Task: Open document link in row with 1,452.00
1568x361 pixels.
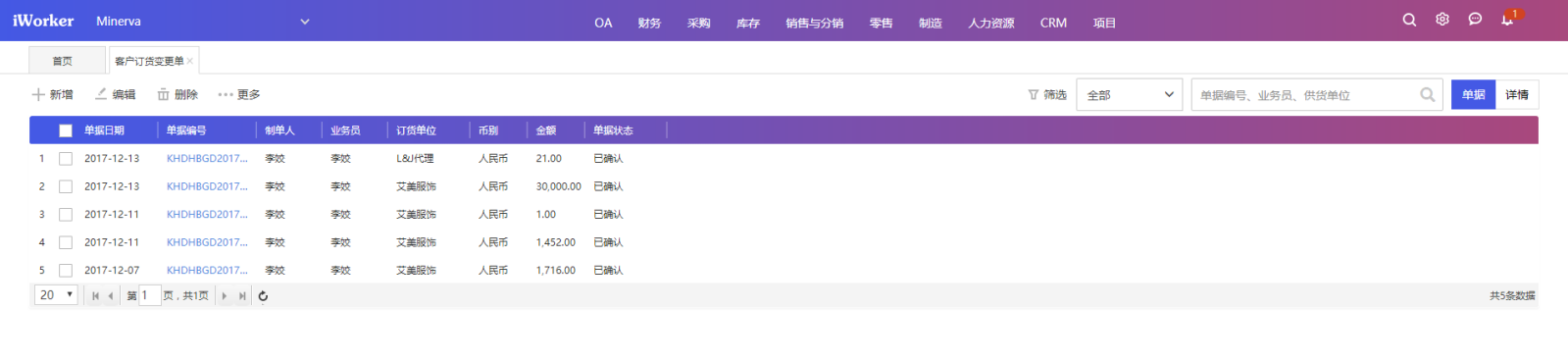Action: coord(207,242)
